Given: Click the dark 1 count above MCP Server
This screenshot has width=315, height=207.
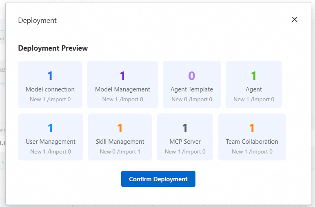Looking at the screenshot, I should 185,128.
